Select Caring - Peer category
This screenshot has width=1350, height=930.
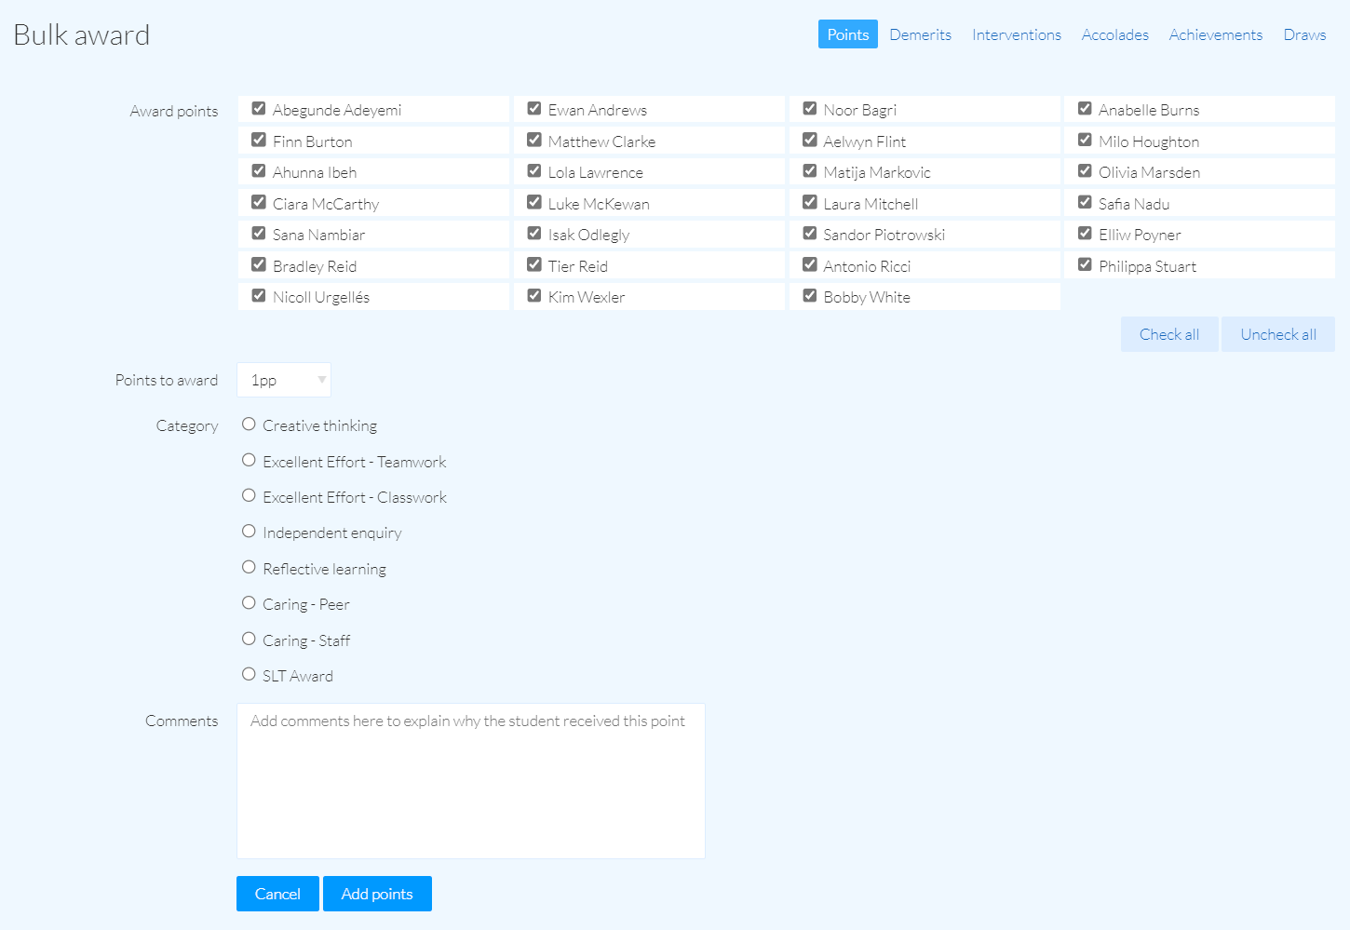249,603
